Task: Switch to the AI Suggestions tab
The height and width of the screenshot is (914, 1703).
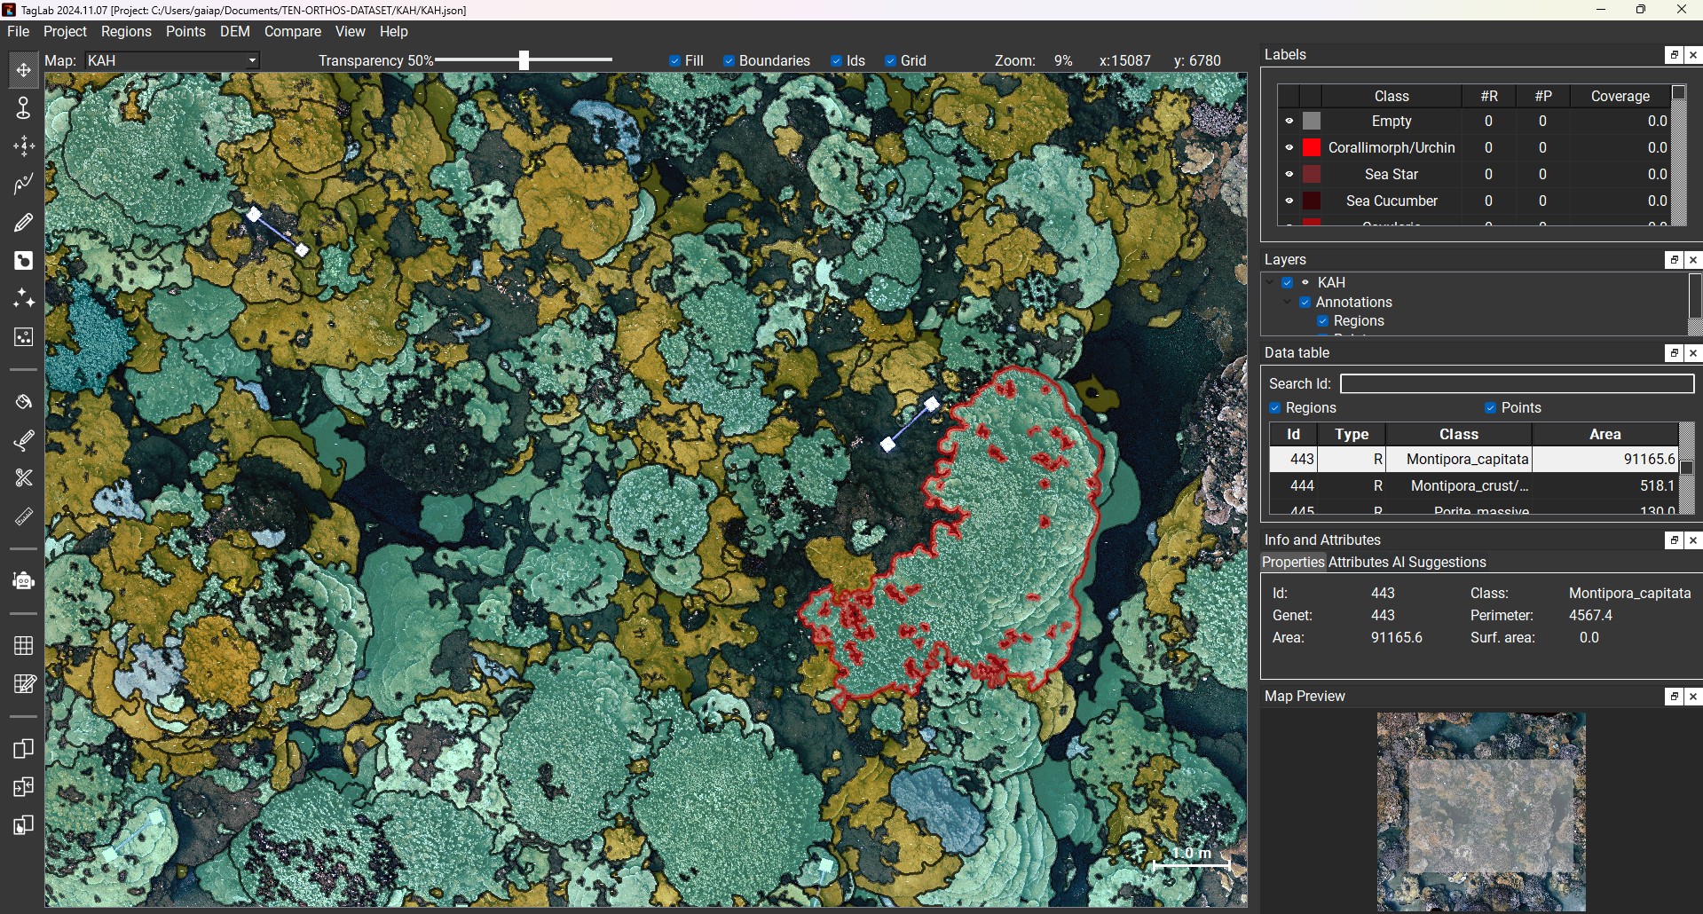Action: click(x=1439, y=563)
